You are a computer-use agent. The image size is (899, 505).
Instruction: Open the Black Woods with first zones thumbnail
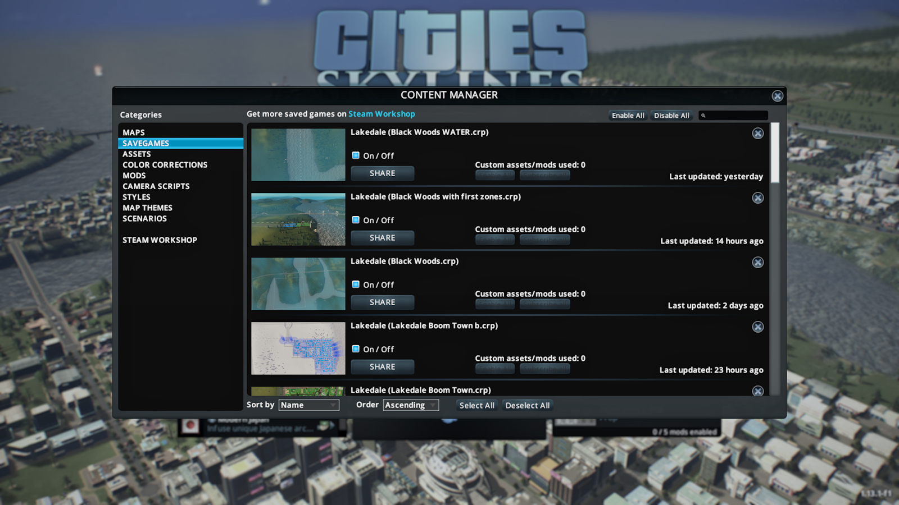(x=298, y=219)
